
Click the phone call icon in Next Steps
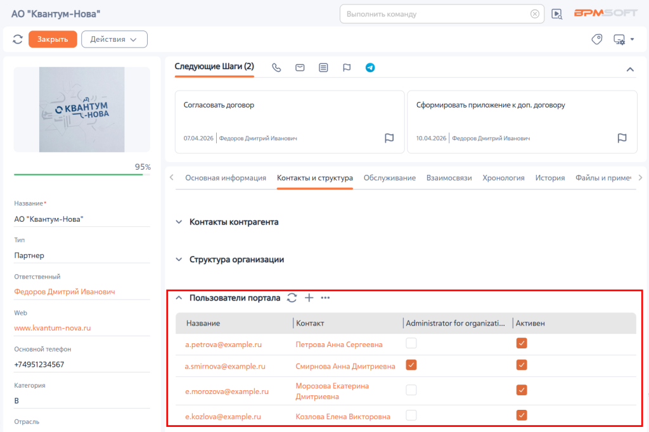click(x=276, y=67)
